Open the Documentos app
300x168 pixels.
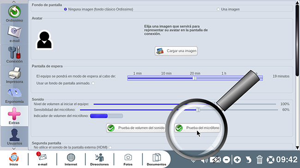[x=156, y=159]
